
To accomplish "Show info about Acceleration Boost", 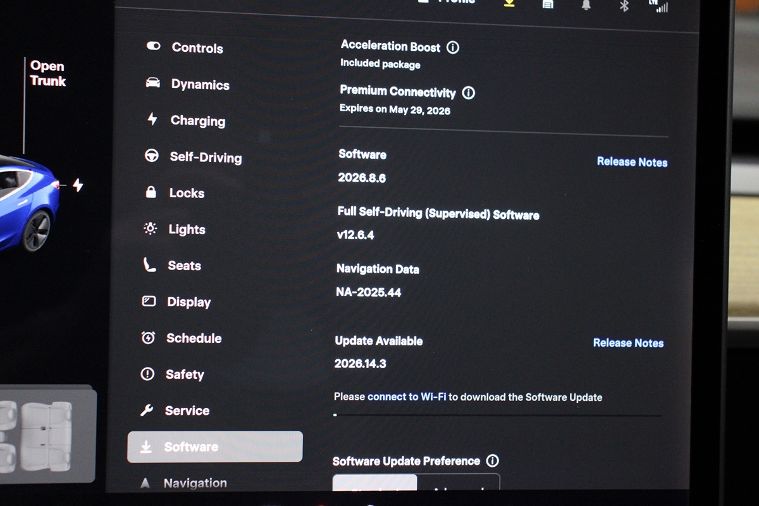I will [x=453, y=47].
